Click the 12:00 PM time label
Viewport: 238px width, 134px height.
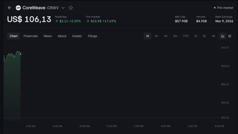112,126
